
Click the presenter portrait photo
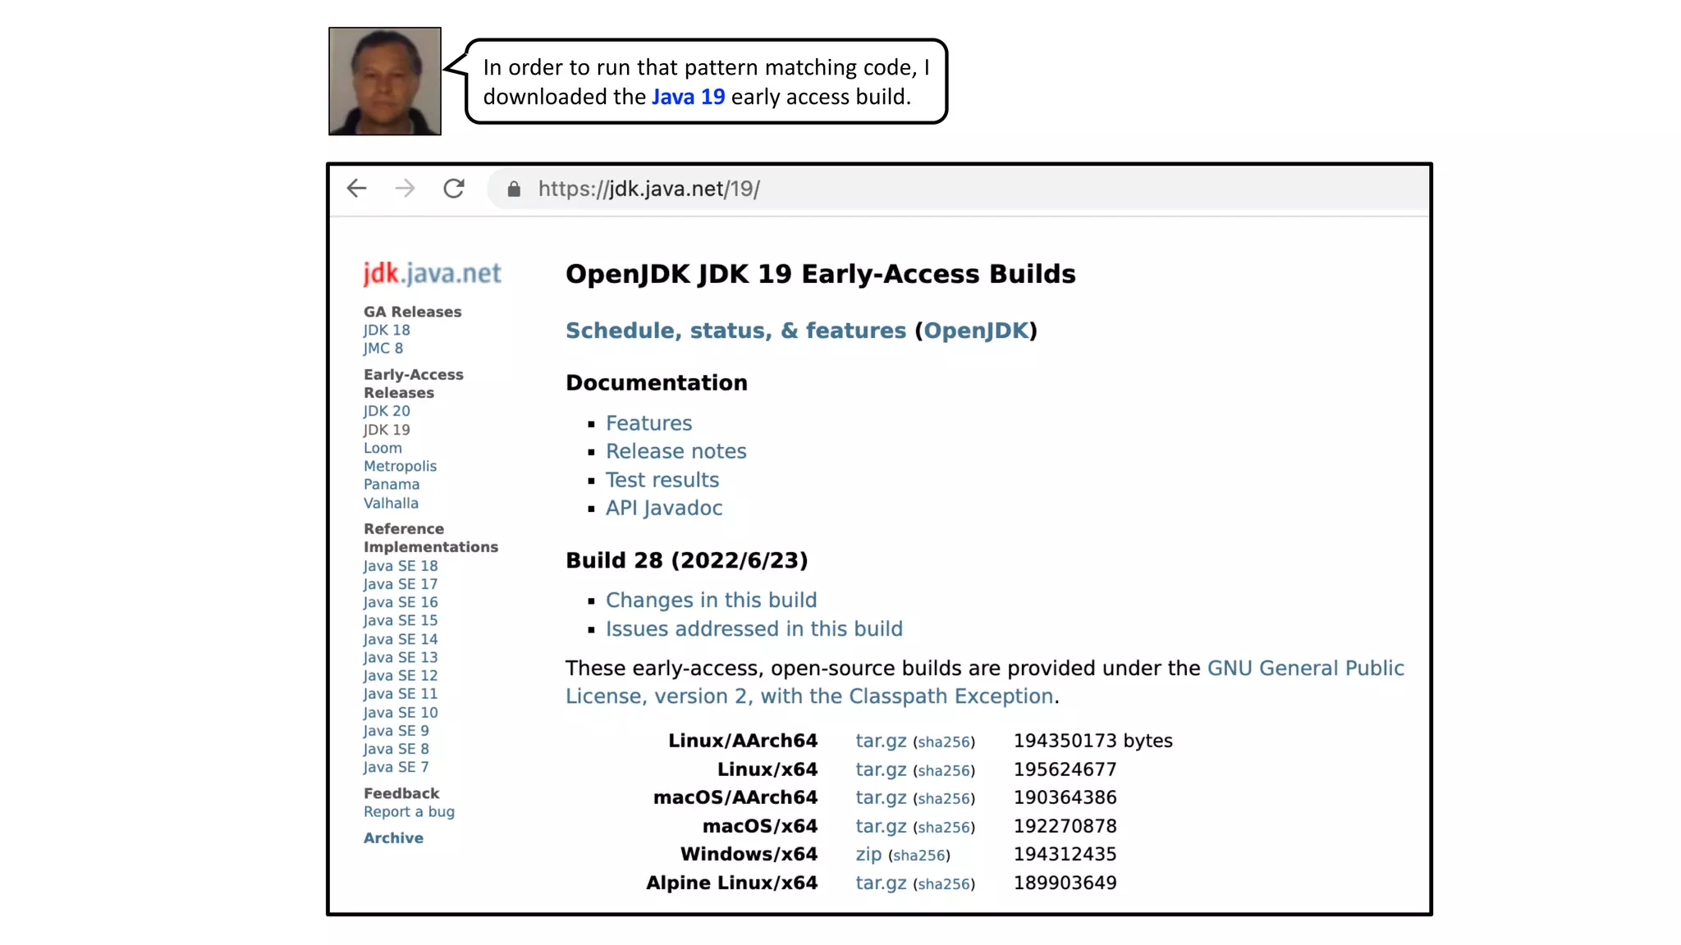point(385,81)
